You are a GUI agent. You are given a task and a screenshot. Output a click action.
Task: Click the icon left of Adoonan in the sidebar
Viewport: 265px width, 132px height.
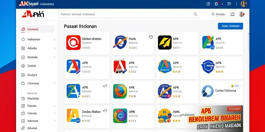[x=23, y=121]
